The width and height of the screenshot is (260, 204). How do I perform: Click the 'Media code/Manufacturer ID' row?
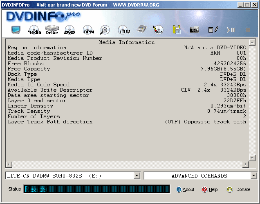click(127, 53)
